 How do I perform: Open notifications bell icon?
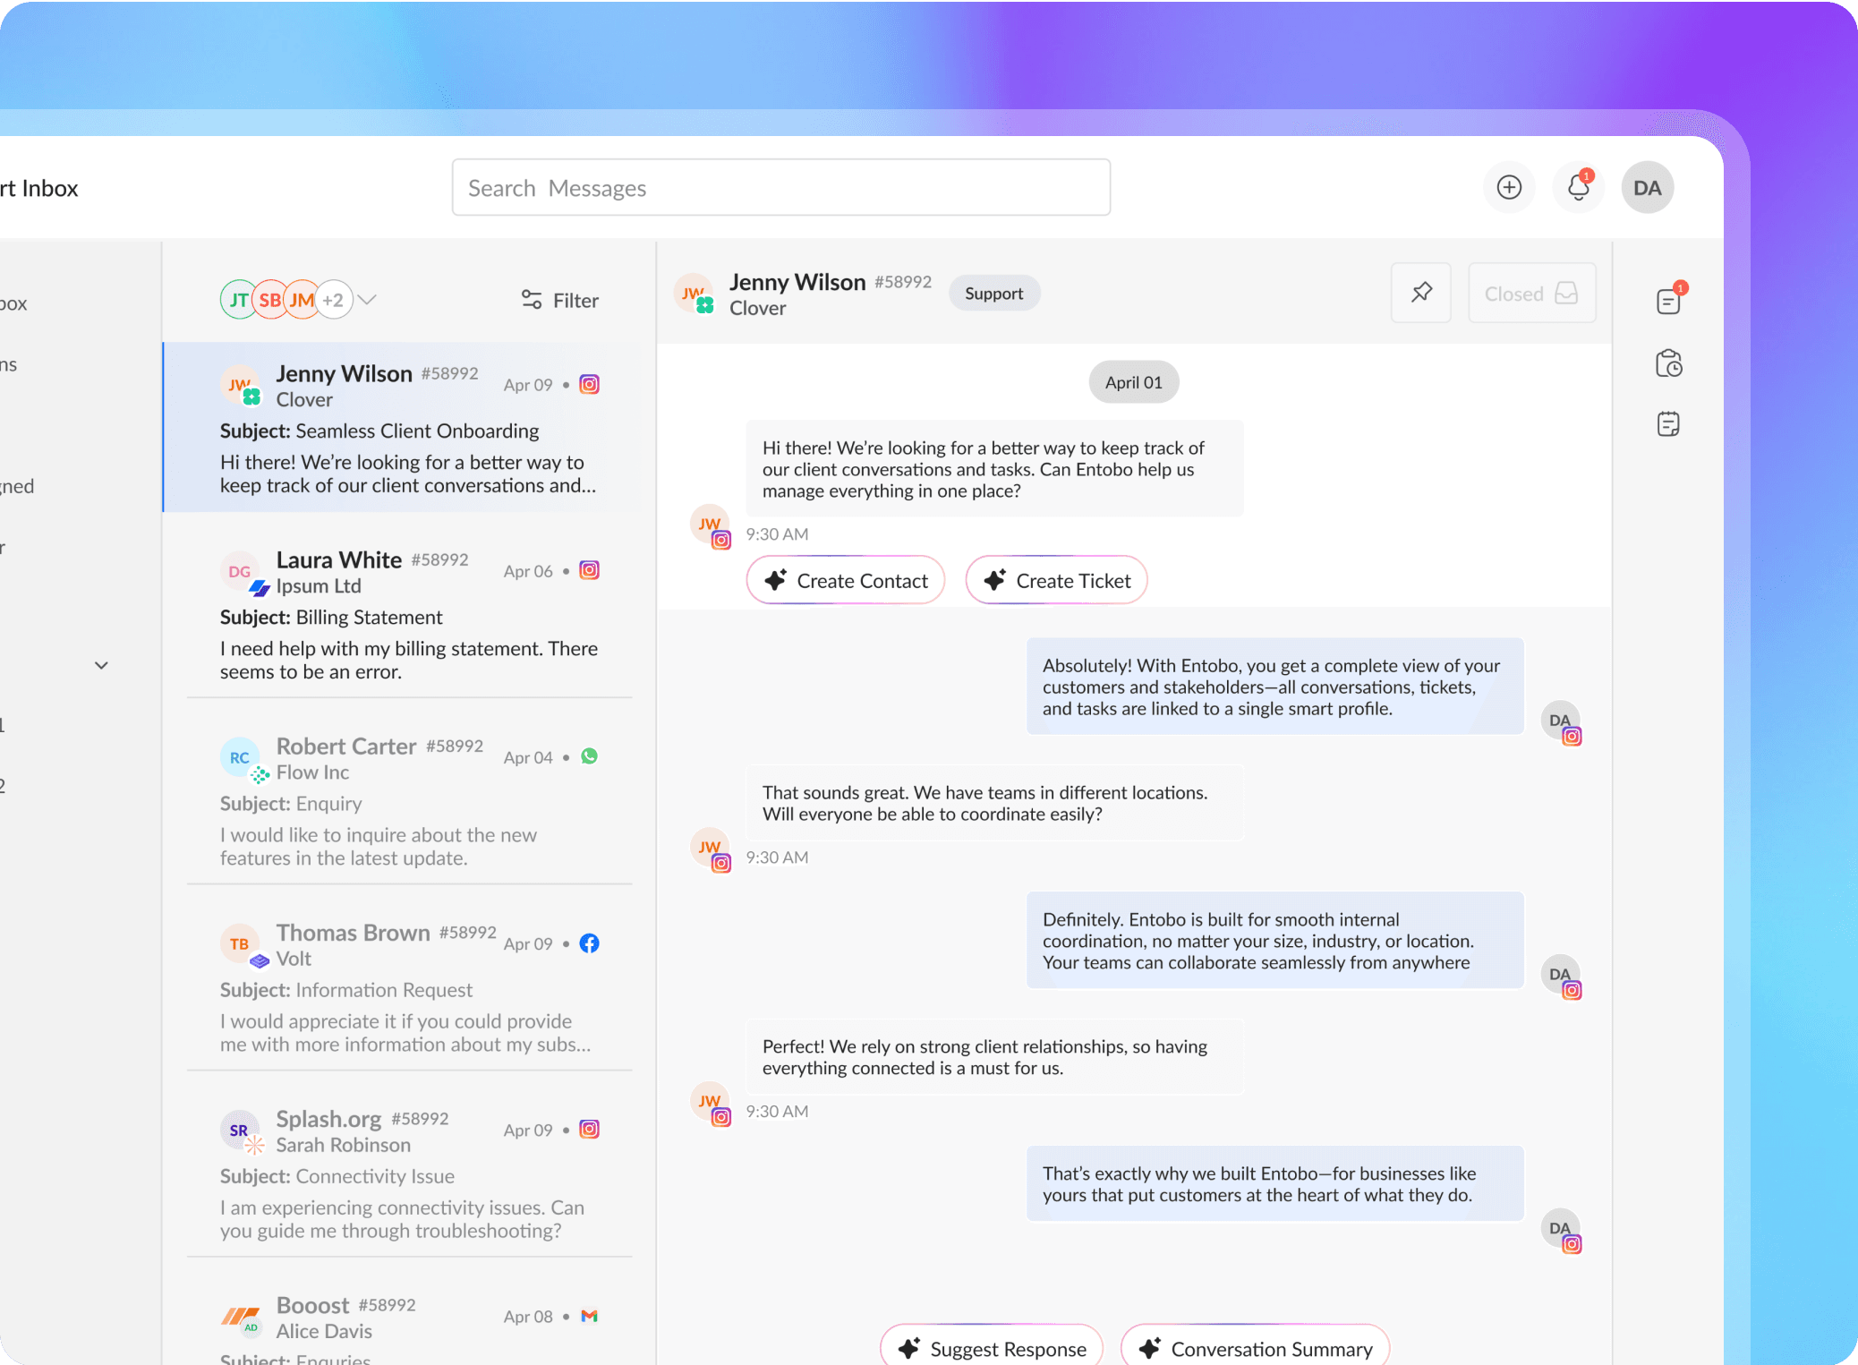click(x=1578, y=187)
